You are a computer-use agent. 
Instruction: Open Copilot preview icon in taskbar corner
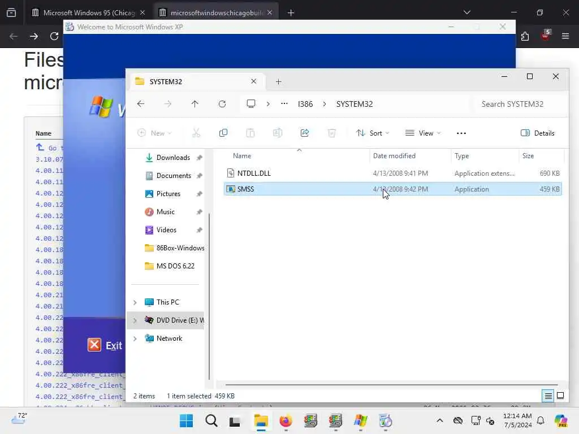click(x=561, y=420)
